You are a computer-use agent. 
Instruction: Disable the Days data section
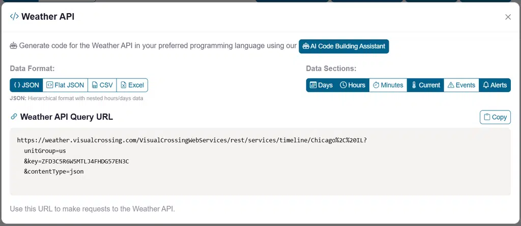[x=322, y=85]
